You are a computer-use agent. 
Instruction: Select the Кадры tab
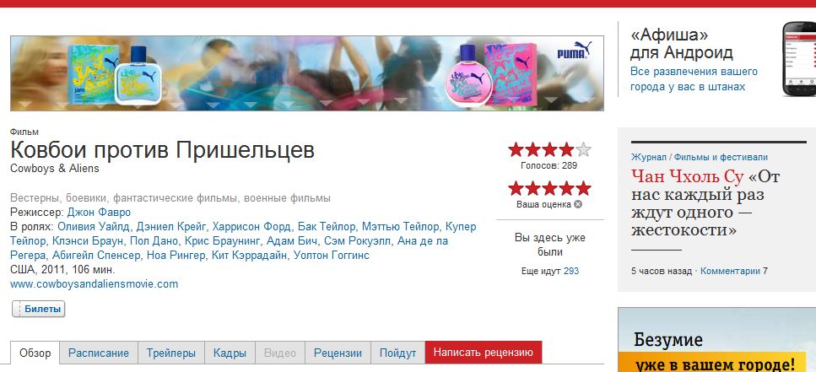[x=230, y=353]
